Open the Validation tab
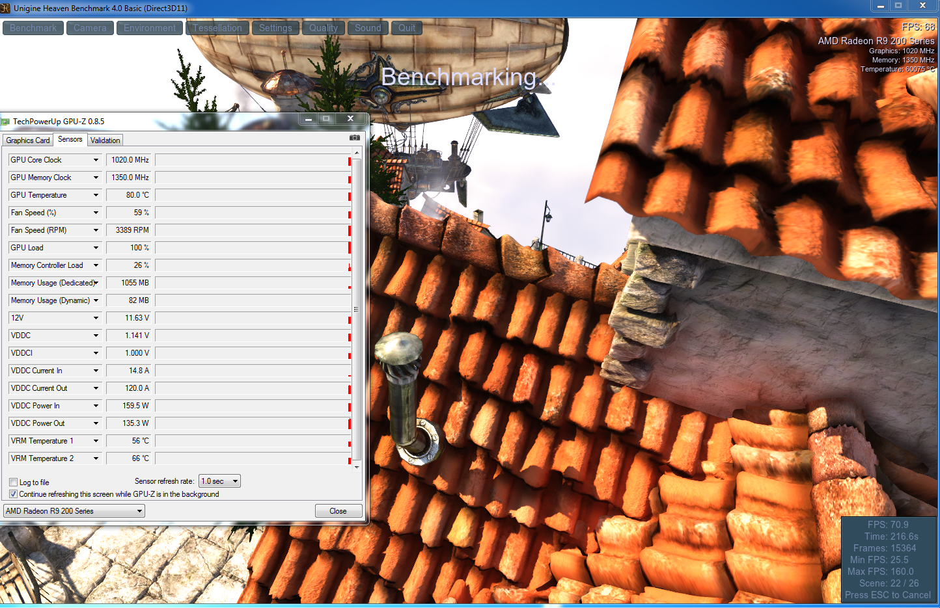The width and height of the screenshot is (940, 608). click(105, 140)
